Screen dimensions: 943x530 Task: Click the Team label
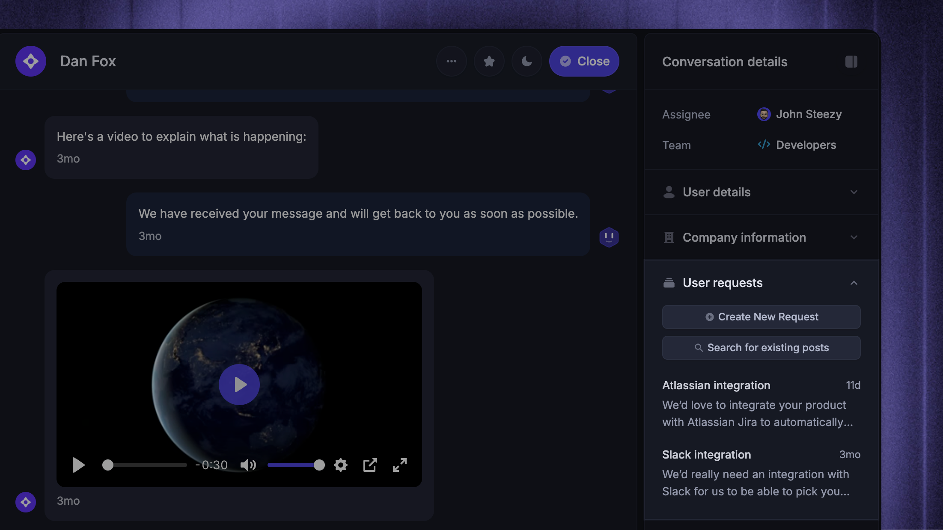(x=676, y=145)
